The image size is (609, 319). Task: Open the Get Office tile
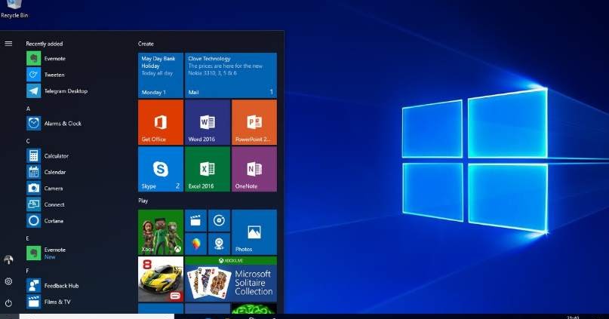(161, 122)
